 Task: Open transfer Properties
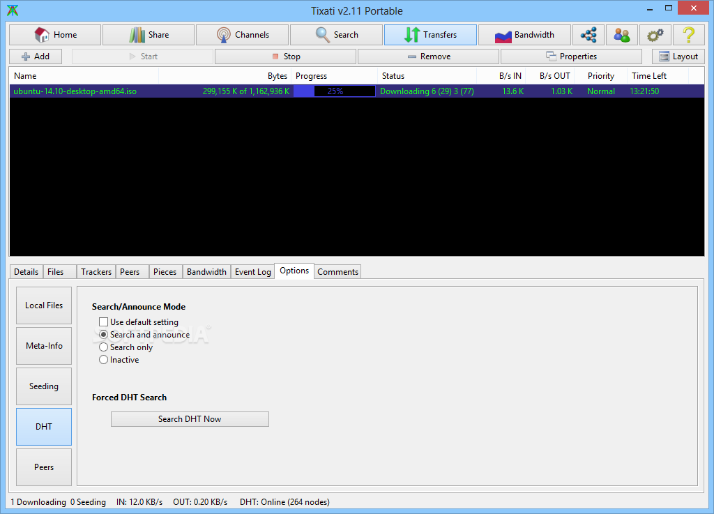click(x=571, y=56)
